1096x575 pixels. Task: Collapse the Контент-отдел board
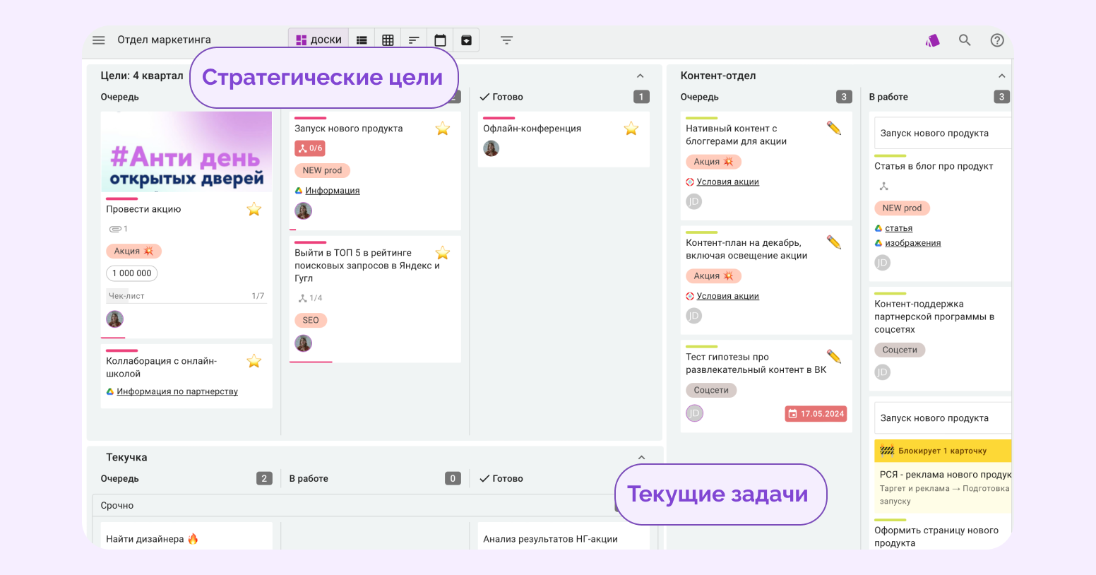tap(1001, 76)
